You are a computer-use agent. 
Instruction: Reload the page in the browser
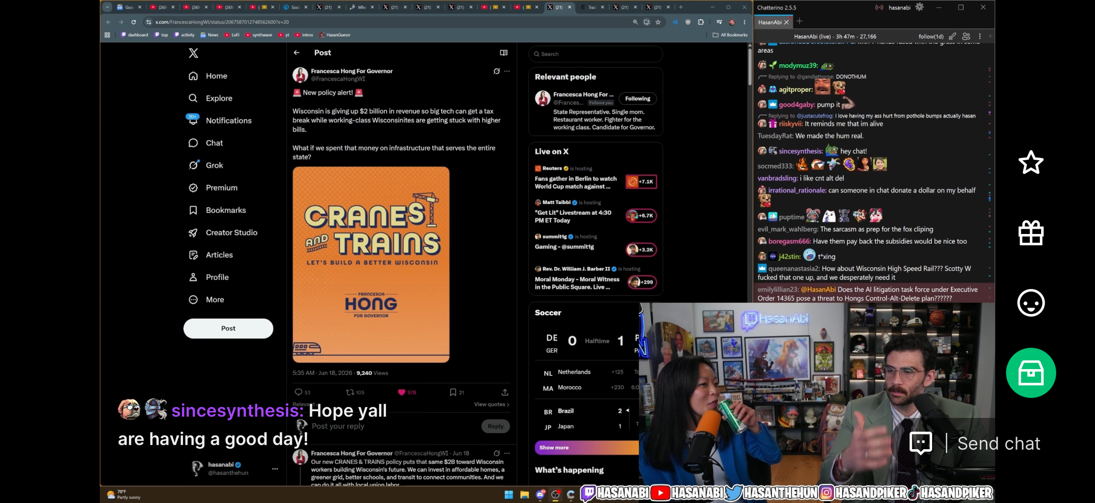click(134, 22)
